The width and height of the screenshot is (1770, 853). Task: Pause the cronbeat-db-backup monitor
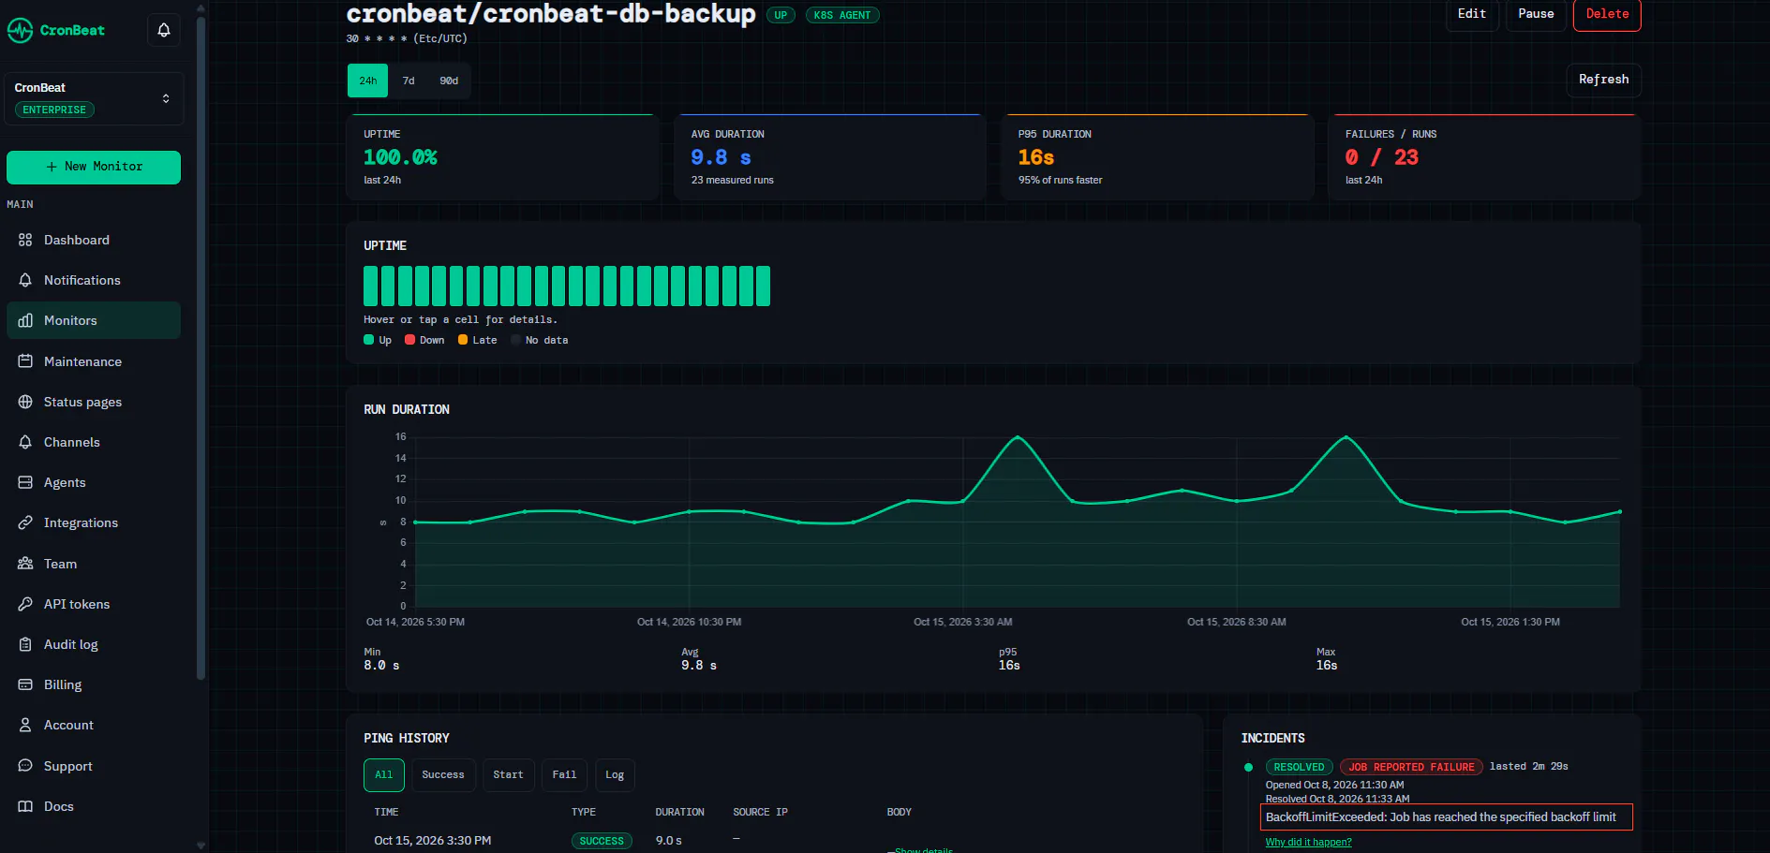click(x=1536, y=14)
